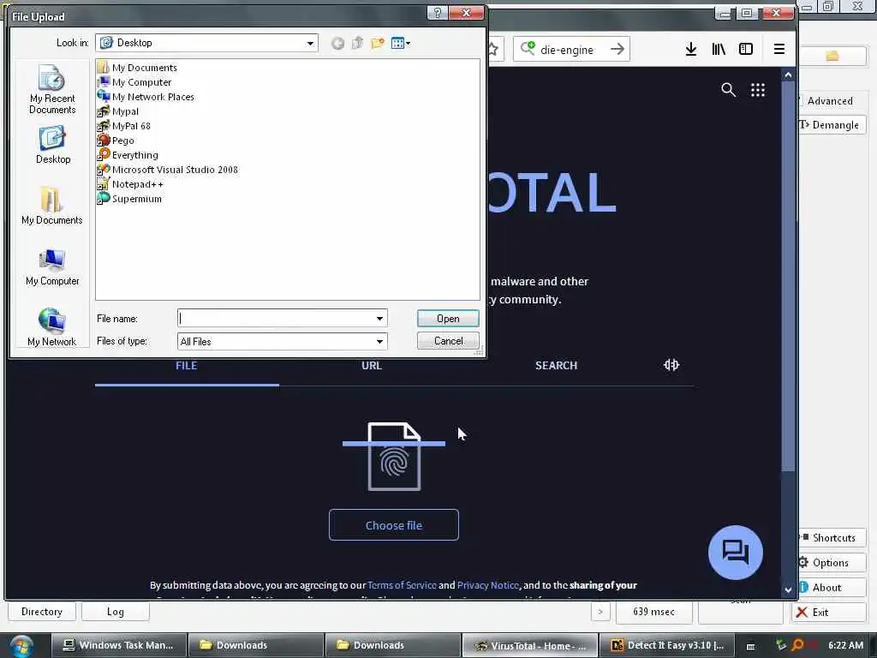The width and height of the screenshot is (877, 658).
Task: Click the go back icon in File Upload toolbar
Action: click(x=337, y=43)
